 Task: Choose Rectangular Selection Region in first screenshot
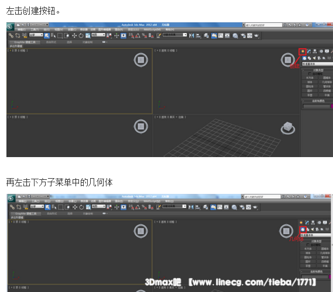pos(60,36)
